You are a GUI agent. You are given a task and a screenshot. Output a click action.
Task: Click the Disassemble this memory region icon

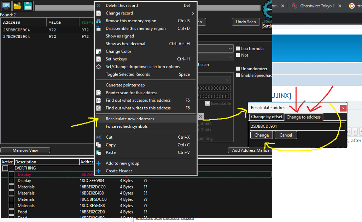pyautogui.click(x=99, y=28)
